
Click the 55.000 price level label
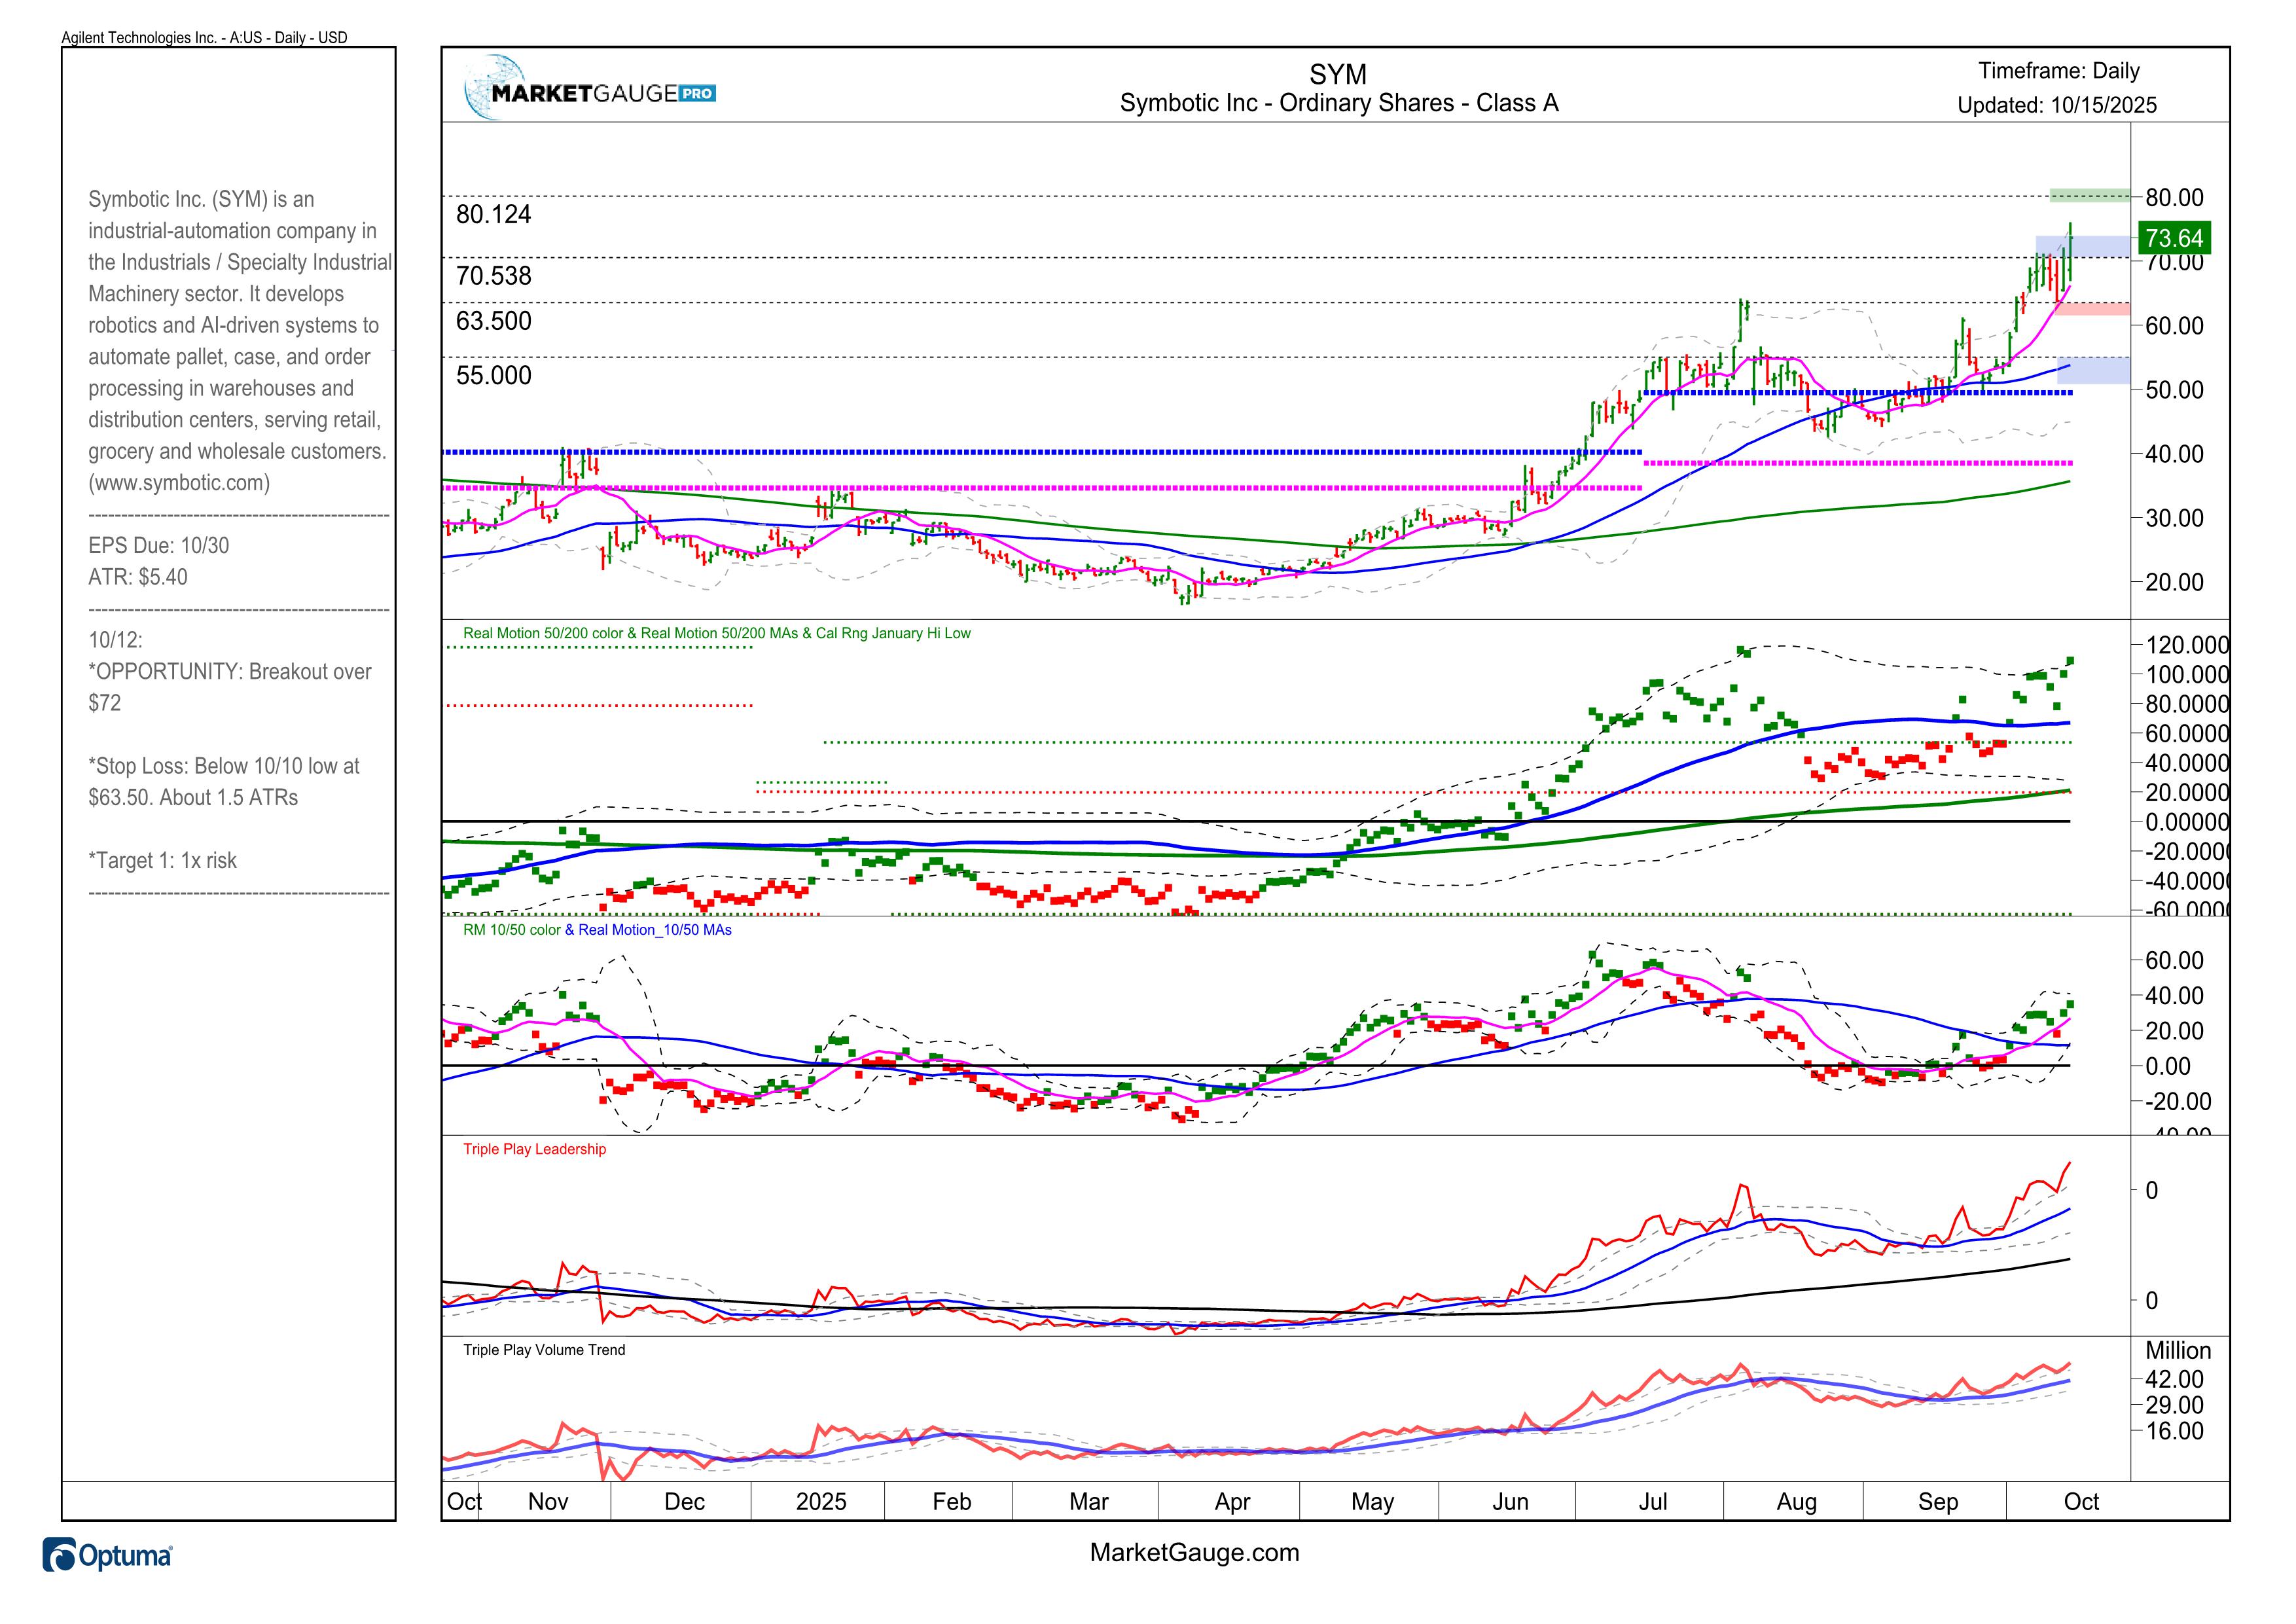494,375
